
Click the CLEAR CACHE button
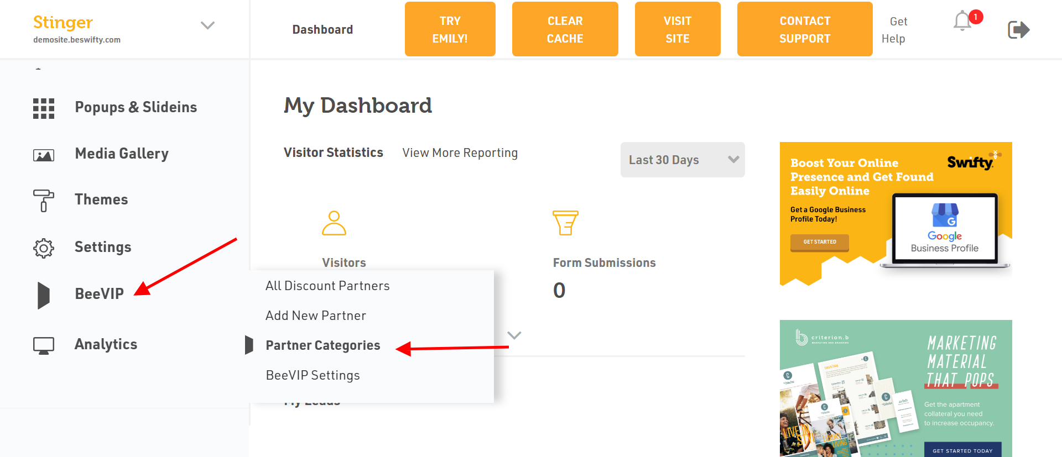pyautogui.click(x=565, y=29)
